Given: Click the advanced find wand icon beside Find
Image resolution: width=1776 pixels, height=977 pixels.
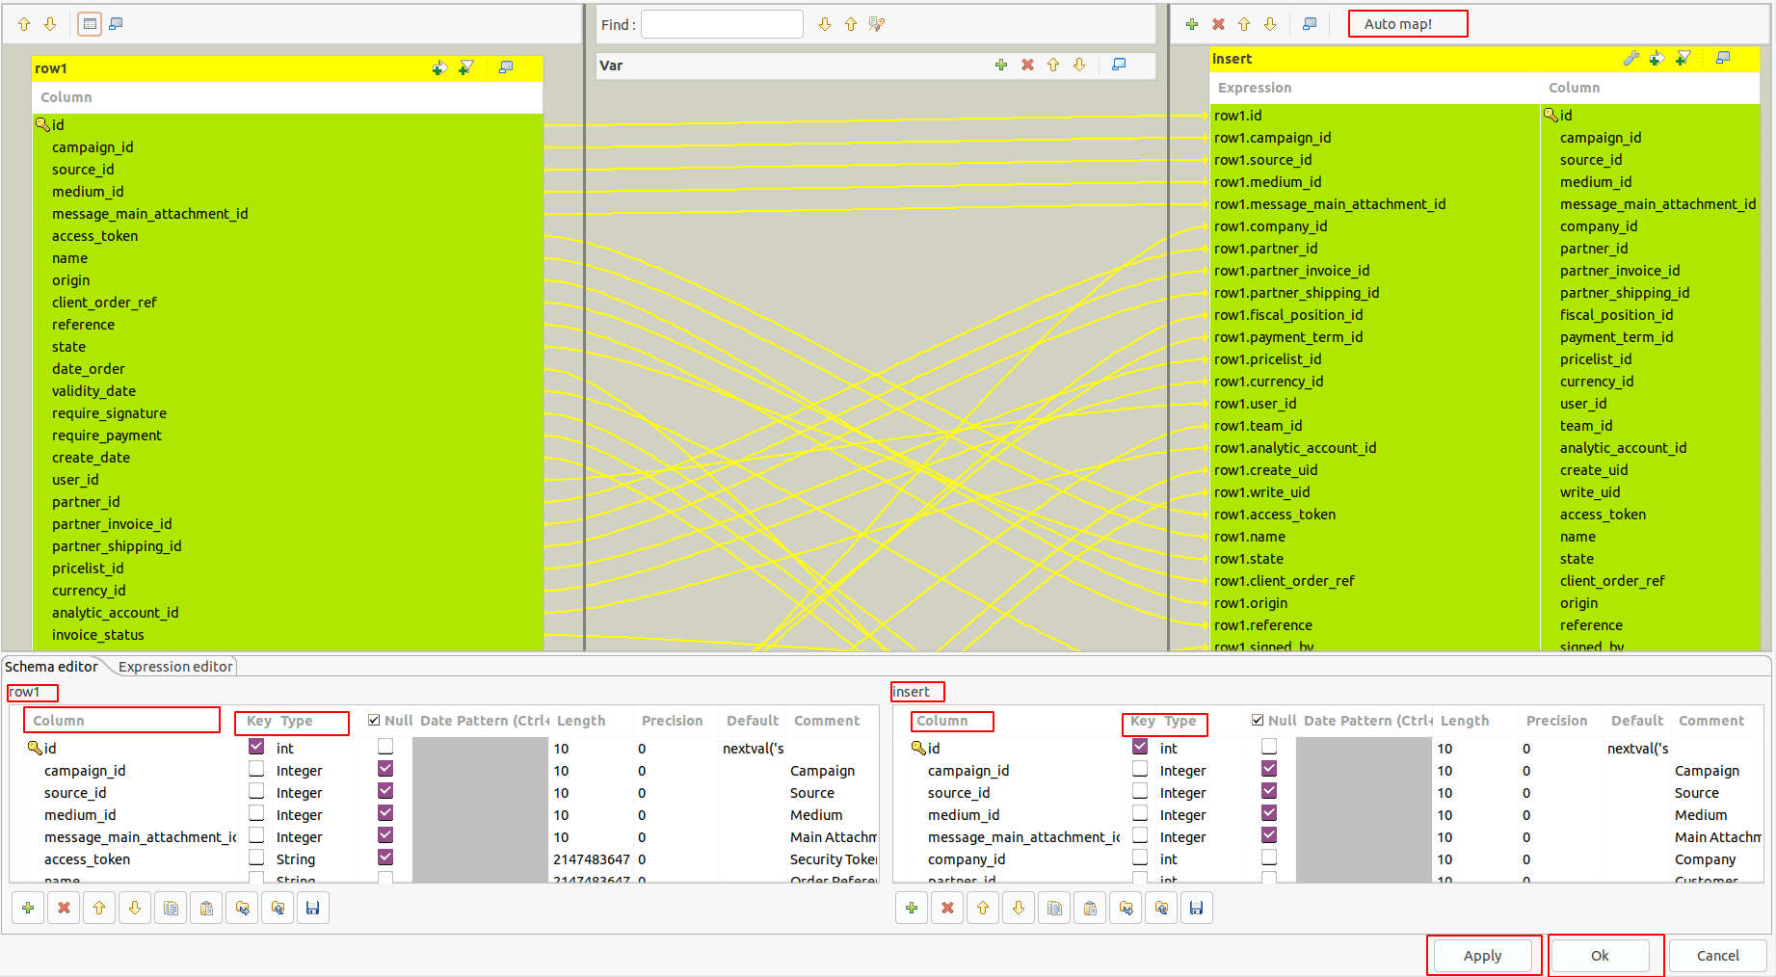Looking at the screenshot, I should click(876, 24).
